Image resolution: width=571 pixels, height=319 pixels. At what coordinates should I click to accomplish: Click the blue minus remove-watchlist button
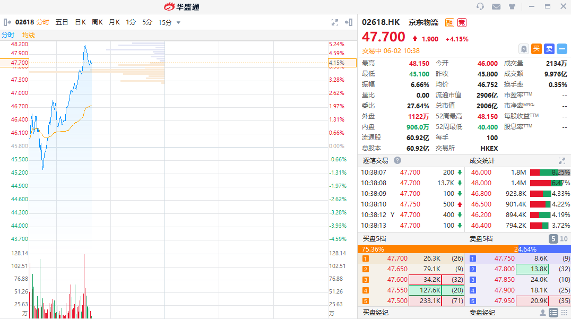pos(561,49)
